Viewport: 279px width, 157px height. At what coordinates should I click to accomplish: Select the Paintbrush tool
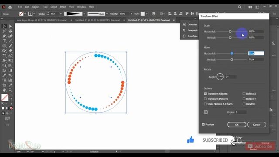10,46
